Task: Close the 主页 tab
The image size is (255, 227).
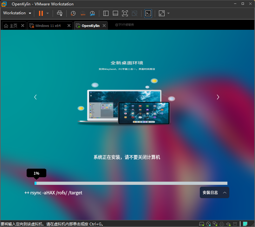Action: [x=23, y=26]
